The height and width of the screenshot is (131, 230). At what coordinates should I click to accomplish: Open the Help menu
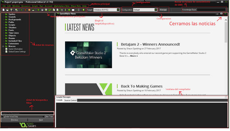tap(84, 6)
